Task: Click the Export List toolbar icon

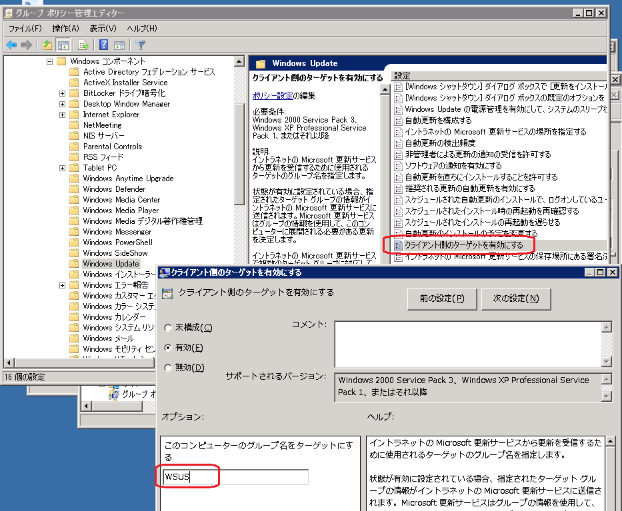Action: tap(83, 45)
